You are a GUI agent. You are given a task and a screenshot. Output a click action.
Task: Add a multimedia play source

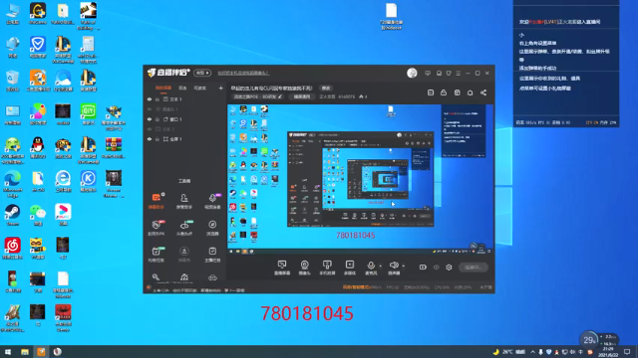[350, 268]
